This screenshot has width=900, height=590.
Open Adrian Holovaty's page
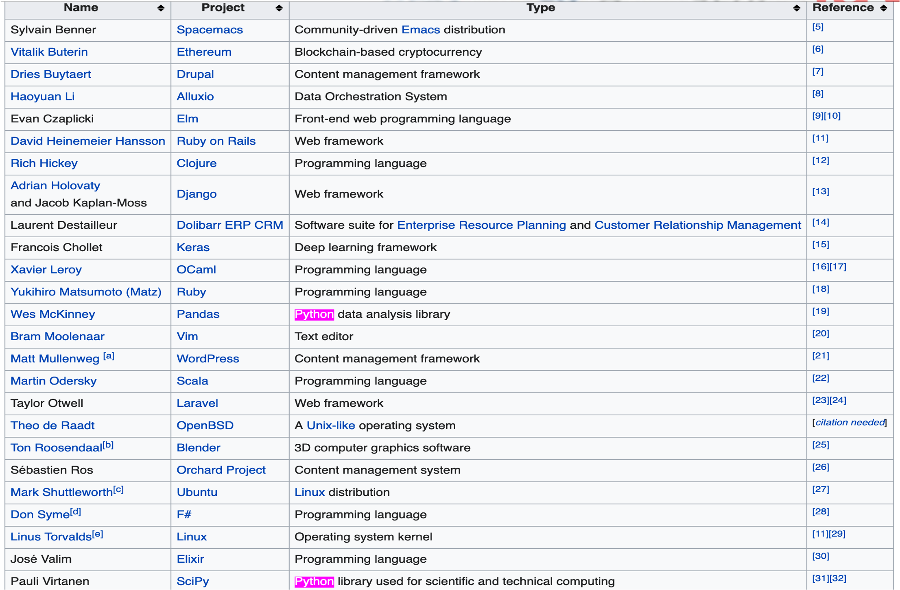tap(55, 186)
